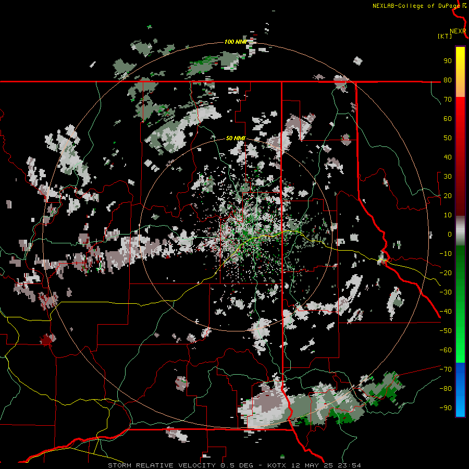Click the 90 knot value on the scale

(448, 61)
